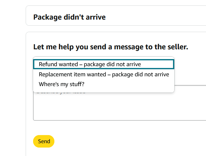Pick replacement request for the undelivered package
This screenshot has width=206, height=156.
pyautogui.click(x=104, y=74)
